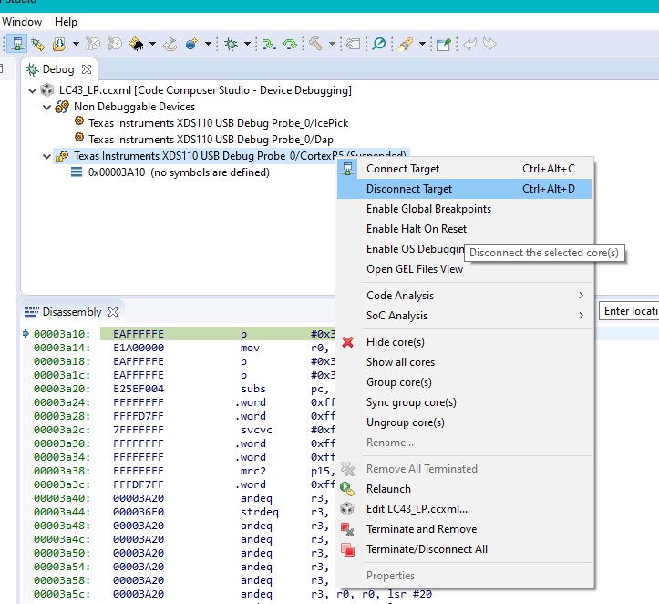Image resolution: width=659 pixels, height=604 pixels.
Task: Expand the SoC Analysis submenu
Action: (x=465, y=316)
